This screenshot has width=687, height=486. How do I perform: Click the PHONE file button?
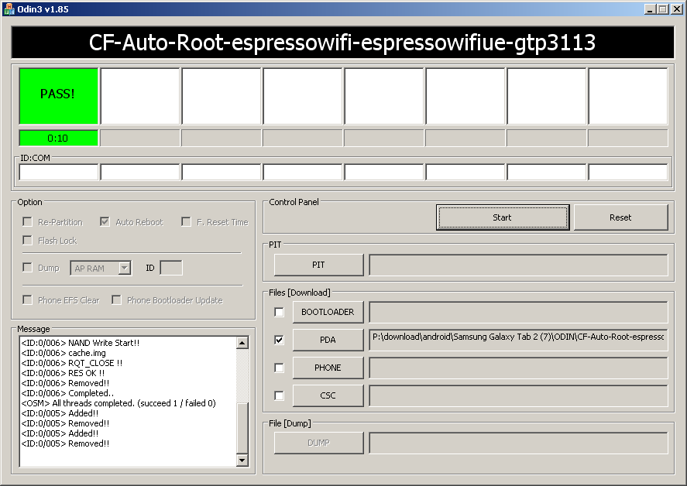coord(328,368)
